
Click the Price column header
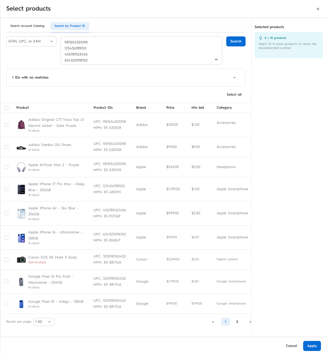[x=170, y=108]
